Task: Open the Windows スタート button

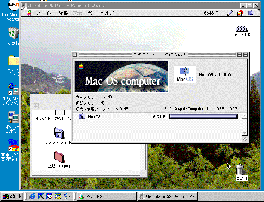Action: [12, 196]
